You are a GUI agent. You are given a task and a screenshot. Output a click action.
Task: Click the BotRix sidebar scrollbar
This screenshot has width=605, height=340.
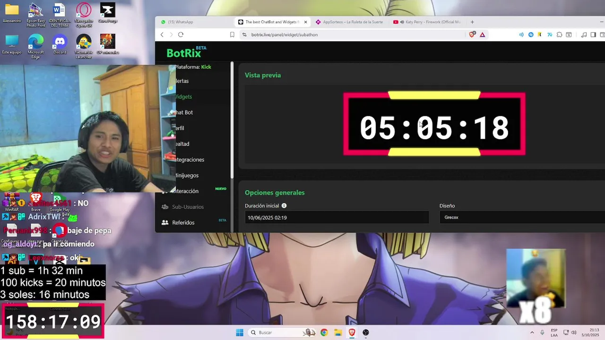tap(232, 120)
